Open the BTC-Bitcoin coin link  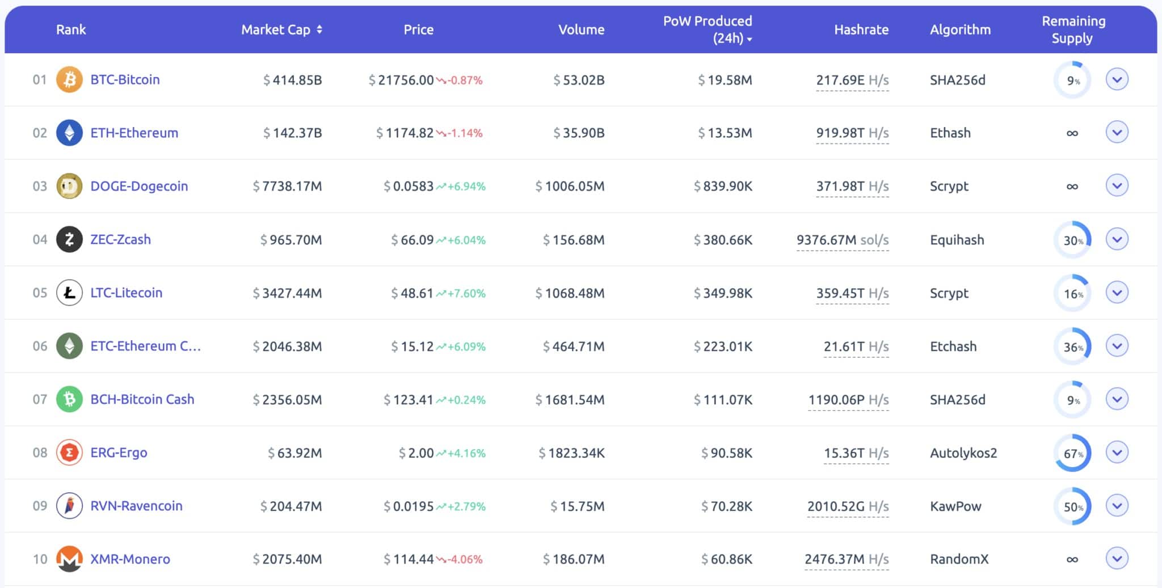point(125,79)
